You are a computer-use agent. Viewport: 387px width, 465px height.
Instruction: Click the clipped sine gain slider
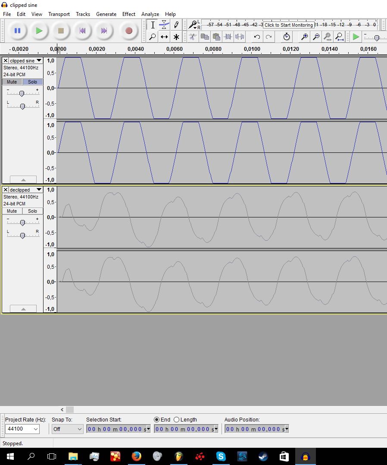click(22, 93)
